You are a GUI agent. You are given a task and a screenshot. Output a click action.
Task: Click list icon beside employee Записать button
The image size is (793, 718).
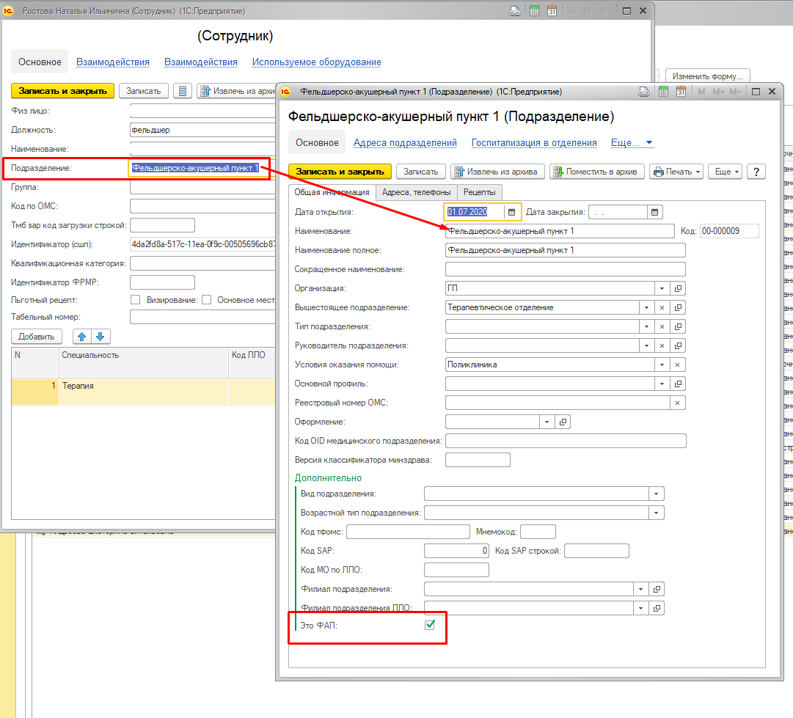click(183, 91)
